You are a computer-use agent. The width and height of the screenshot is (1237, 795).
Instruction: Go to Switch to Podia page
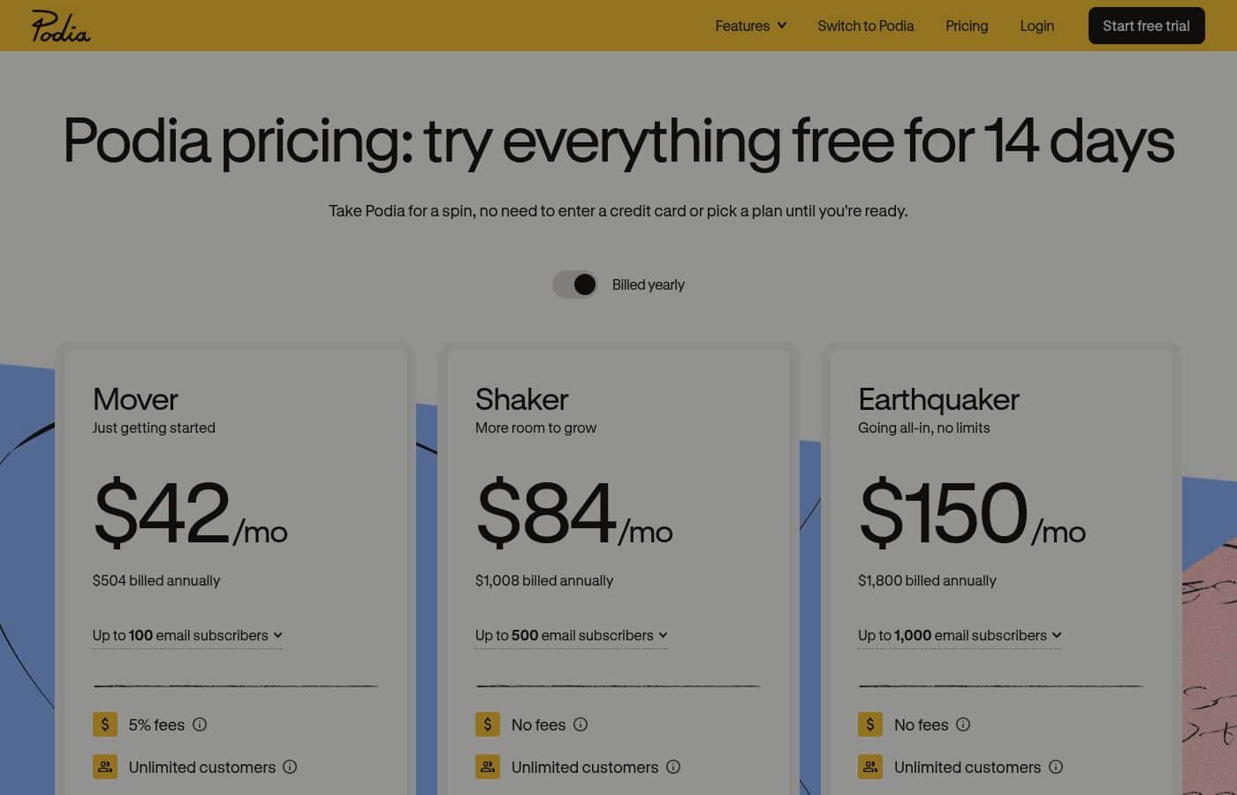866,26
